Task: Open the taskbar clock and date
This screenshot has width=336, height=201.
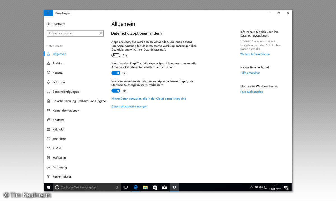Action: (275, 187)
